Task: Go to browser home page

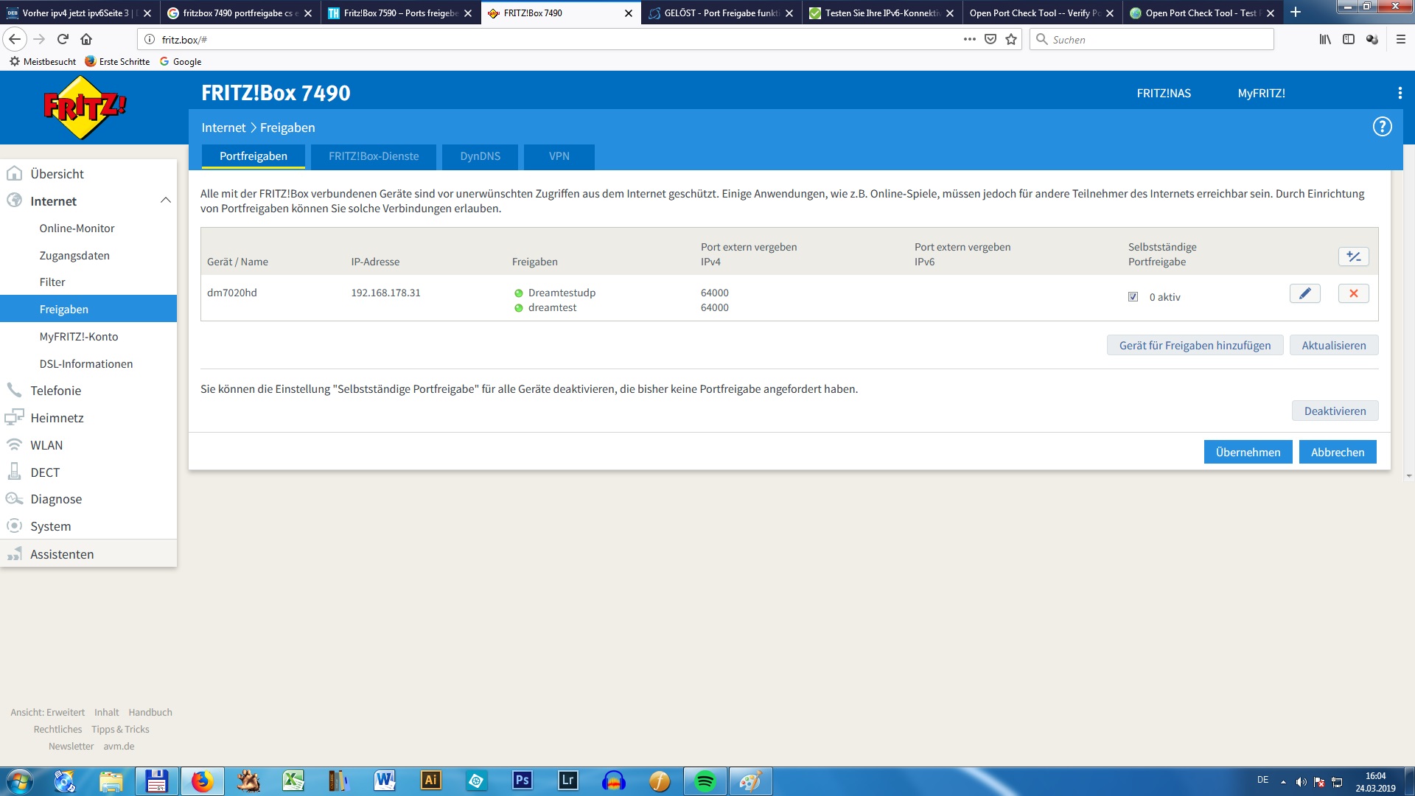Action: click(86, 39)
